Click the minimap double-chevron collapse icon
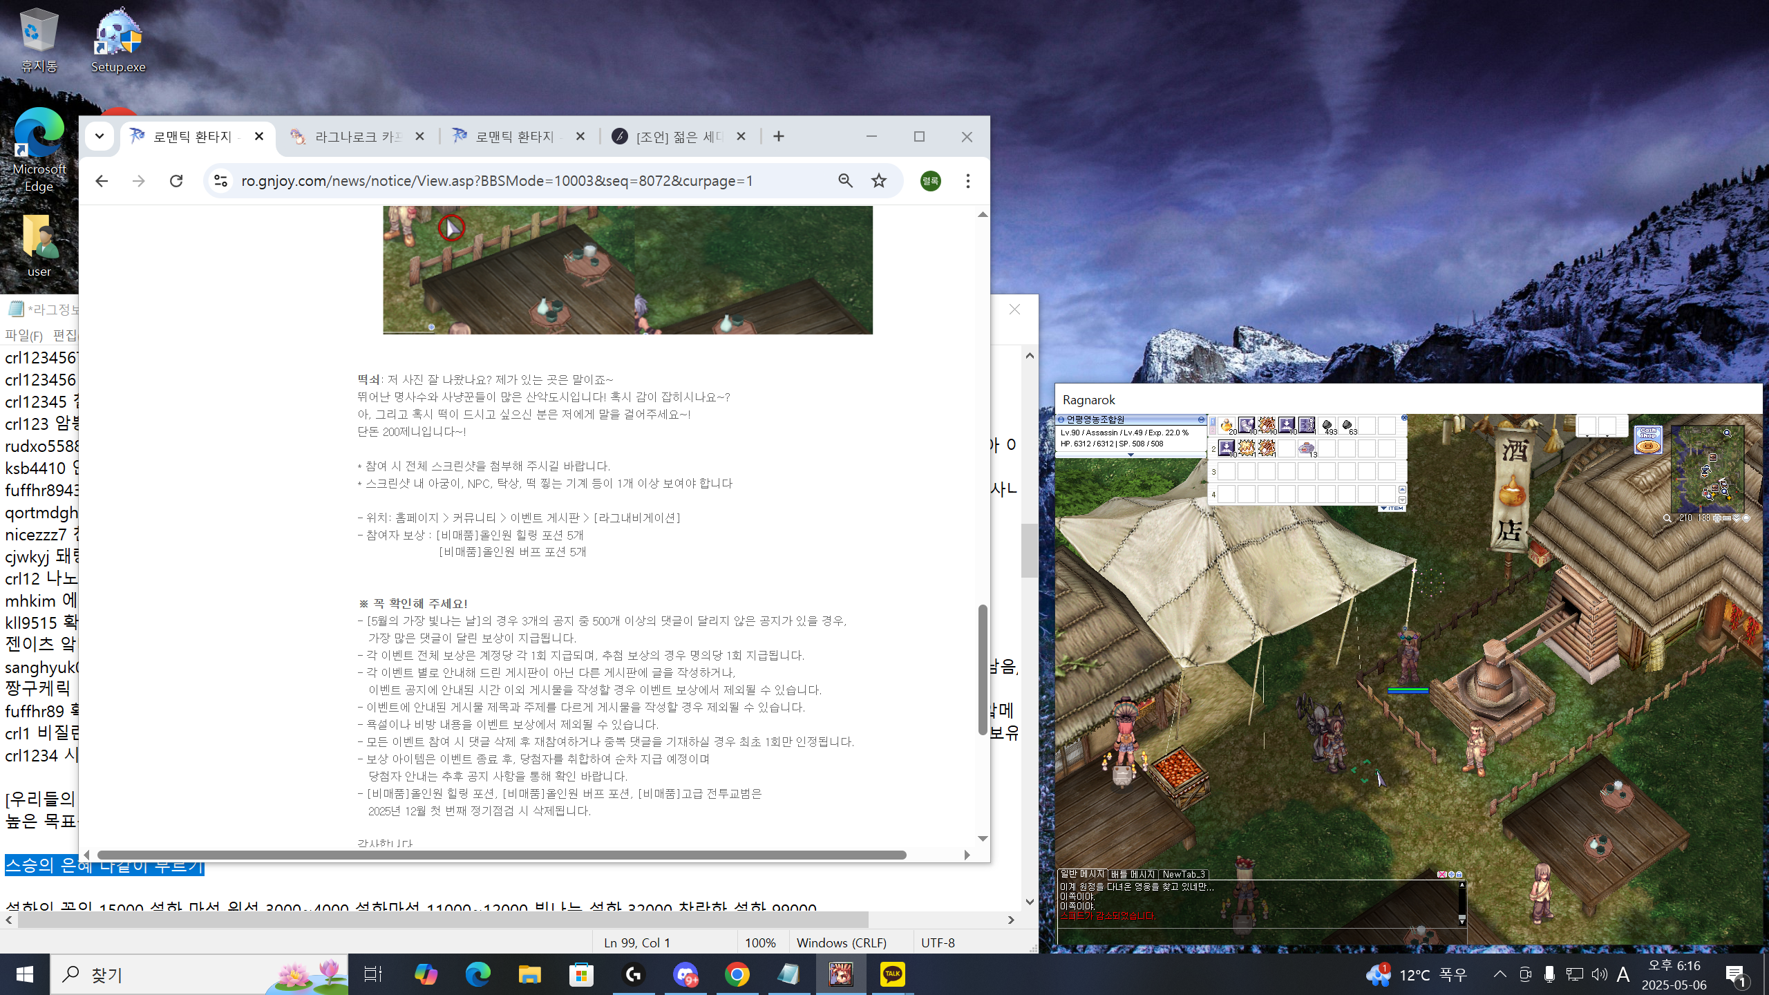The height and width of the screenshot is (995, 1769). (1737, 518)
